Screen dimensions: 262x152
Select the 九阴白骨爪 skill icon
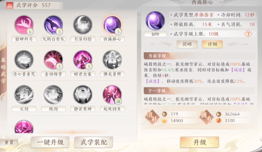click(x=53, y=25)
